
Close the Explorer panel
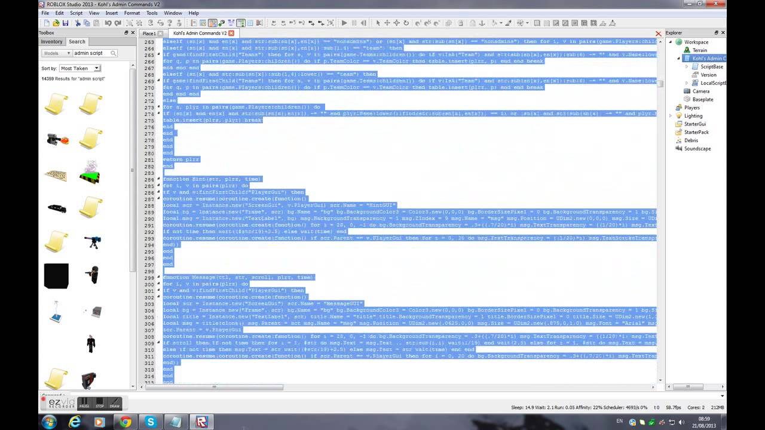pos(723,33)
